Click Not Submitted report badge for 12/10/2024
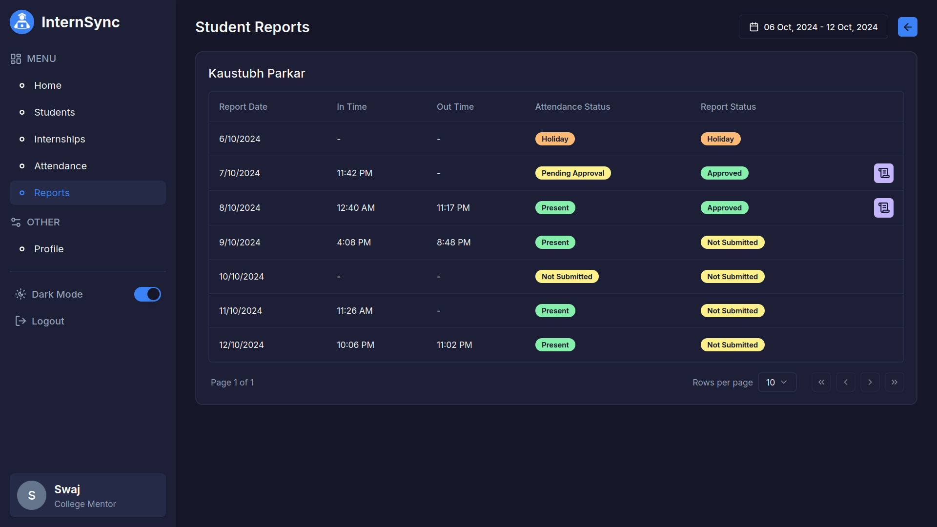Viewport: 937px width, 527px height. point(733,345)
